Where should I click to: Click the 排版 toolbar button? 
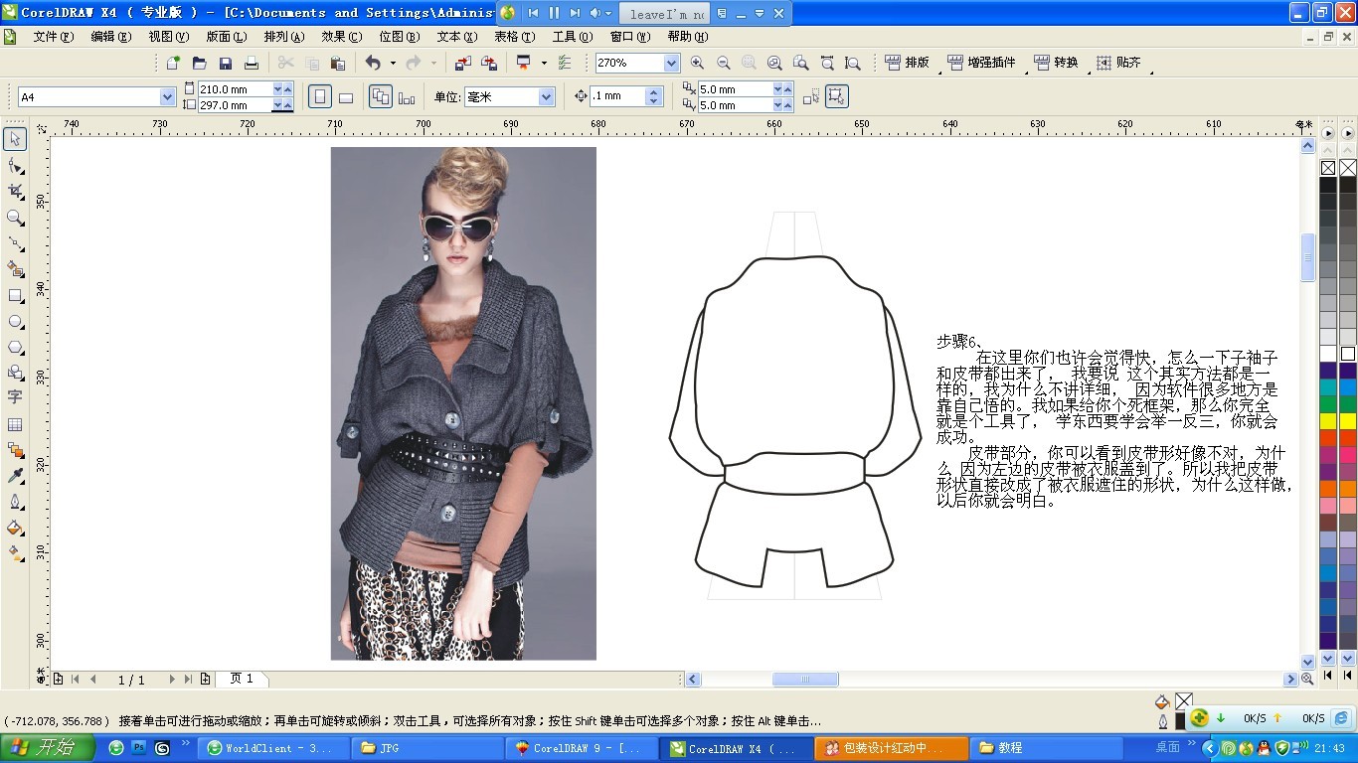[907, 63]
